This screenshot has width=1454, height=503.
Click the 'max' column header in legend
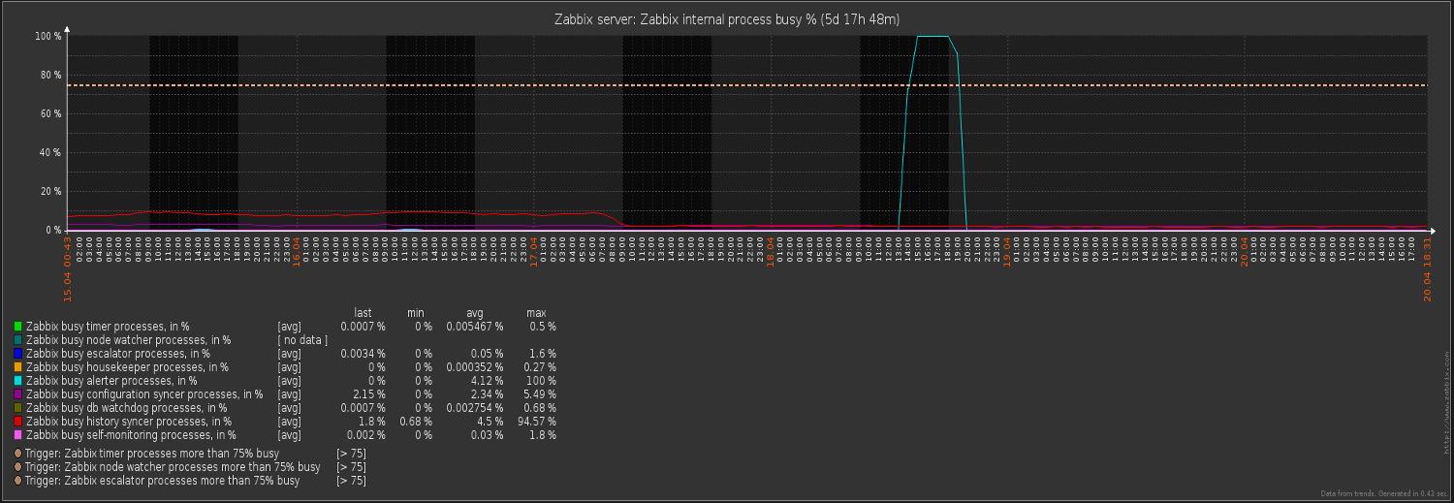[x=536, y=313]
